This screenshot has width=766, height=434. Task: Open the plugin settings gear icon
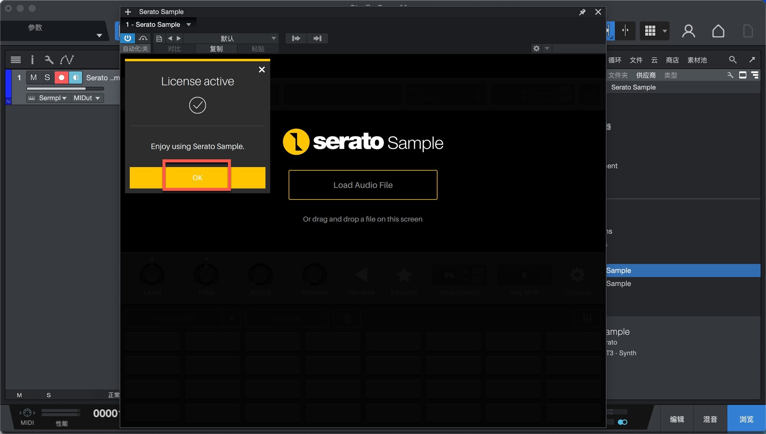tap(536, 48)
